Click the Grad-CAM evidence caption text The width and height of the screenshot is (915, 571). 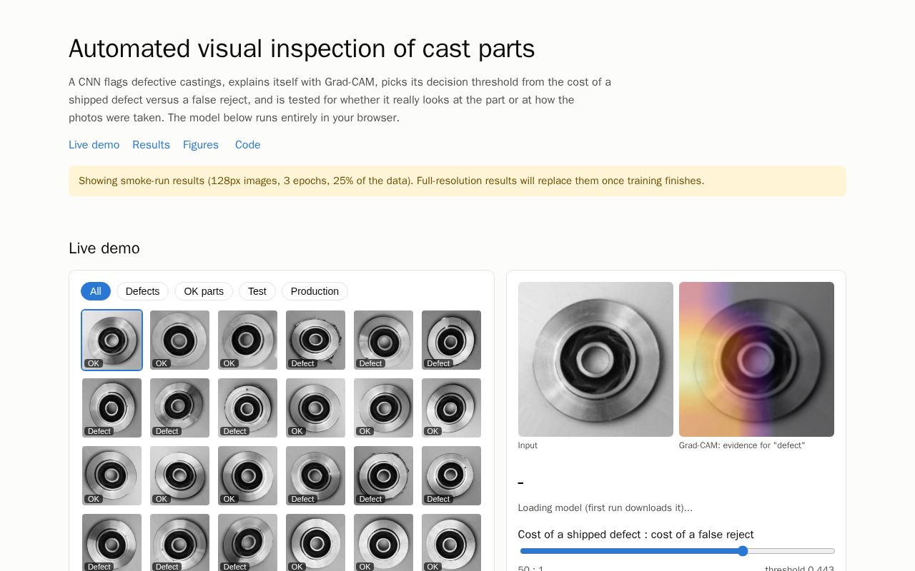coord(742,445)
